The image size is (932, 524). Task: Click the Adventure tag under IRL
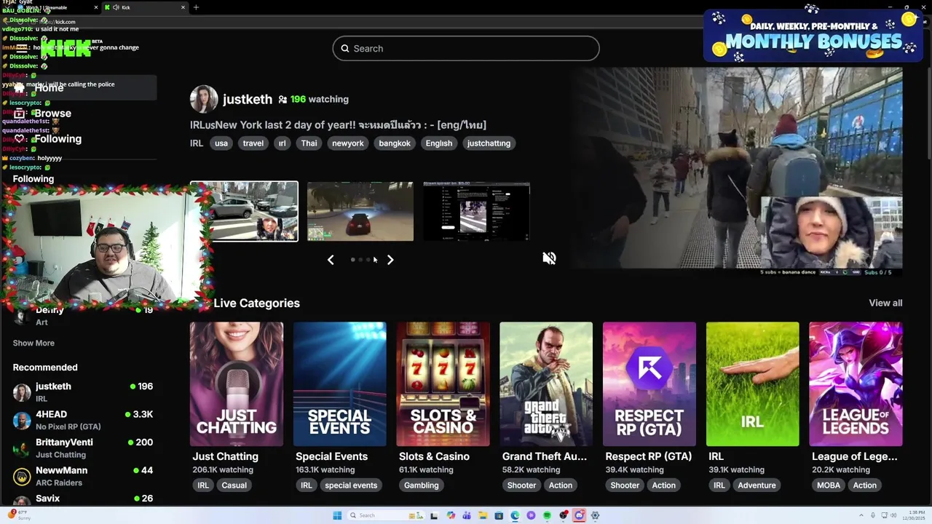(757, 485)
